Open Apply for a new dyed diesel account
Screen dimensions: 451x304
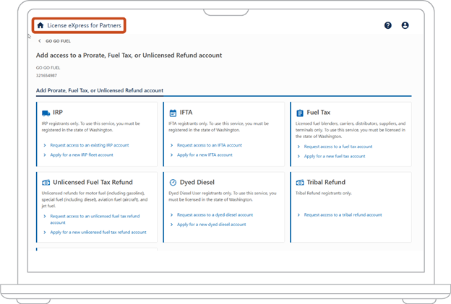pyautogui.click(x=211, y=225)
